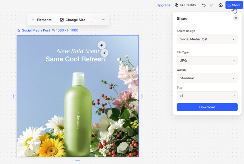The height and width of the screenshot is (164, 244).
Task: Open the Size x1 dropdown
Action: (x=207, y=96)
